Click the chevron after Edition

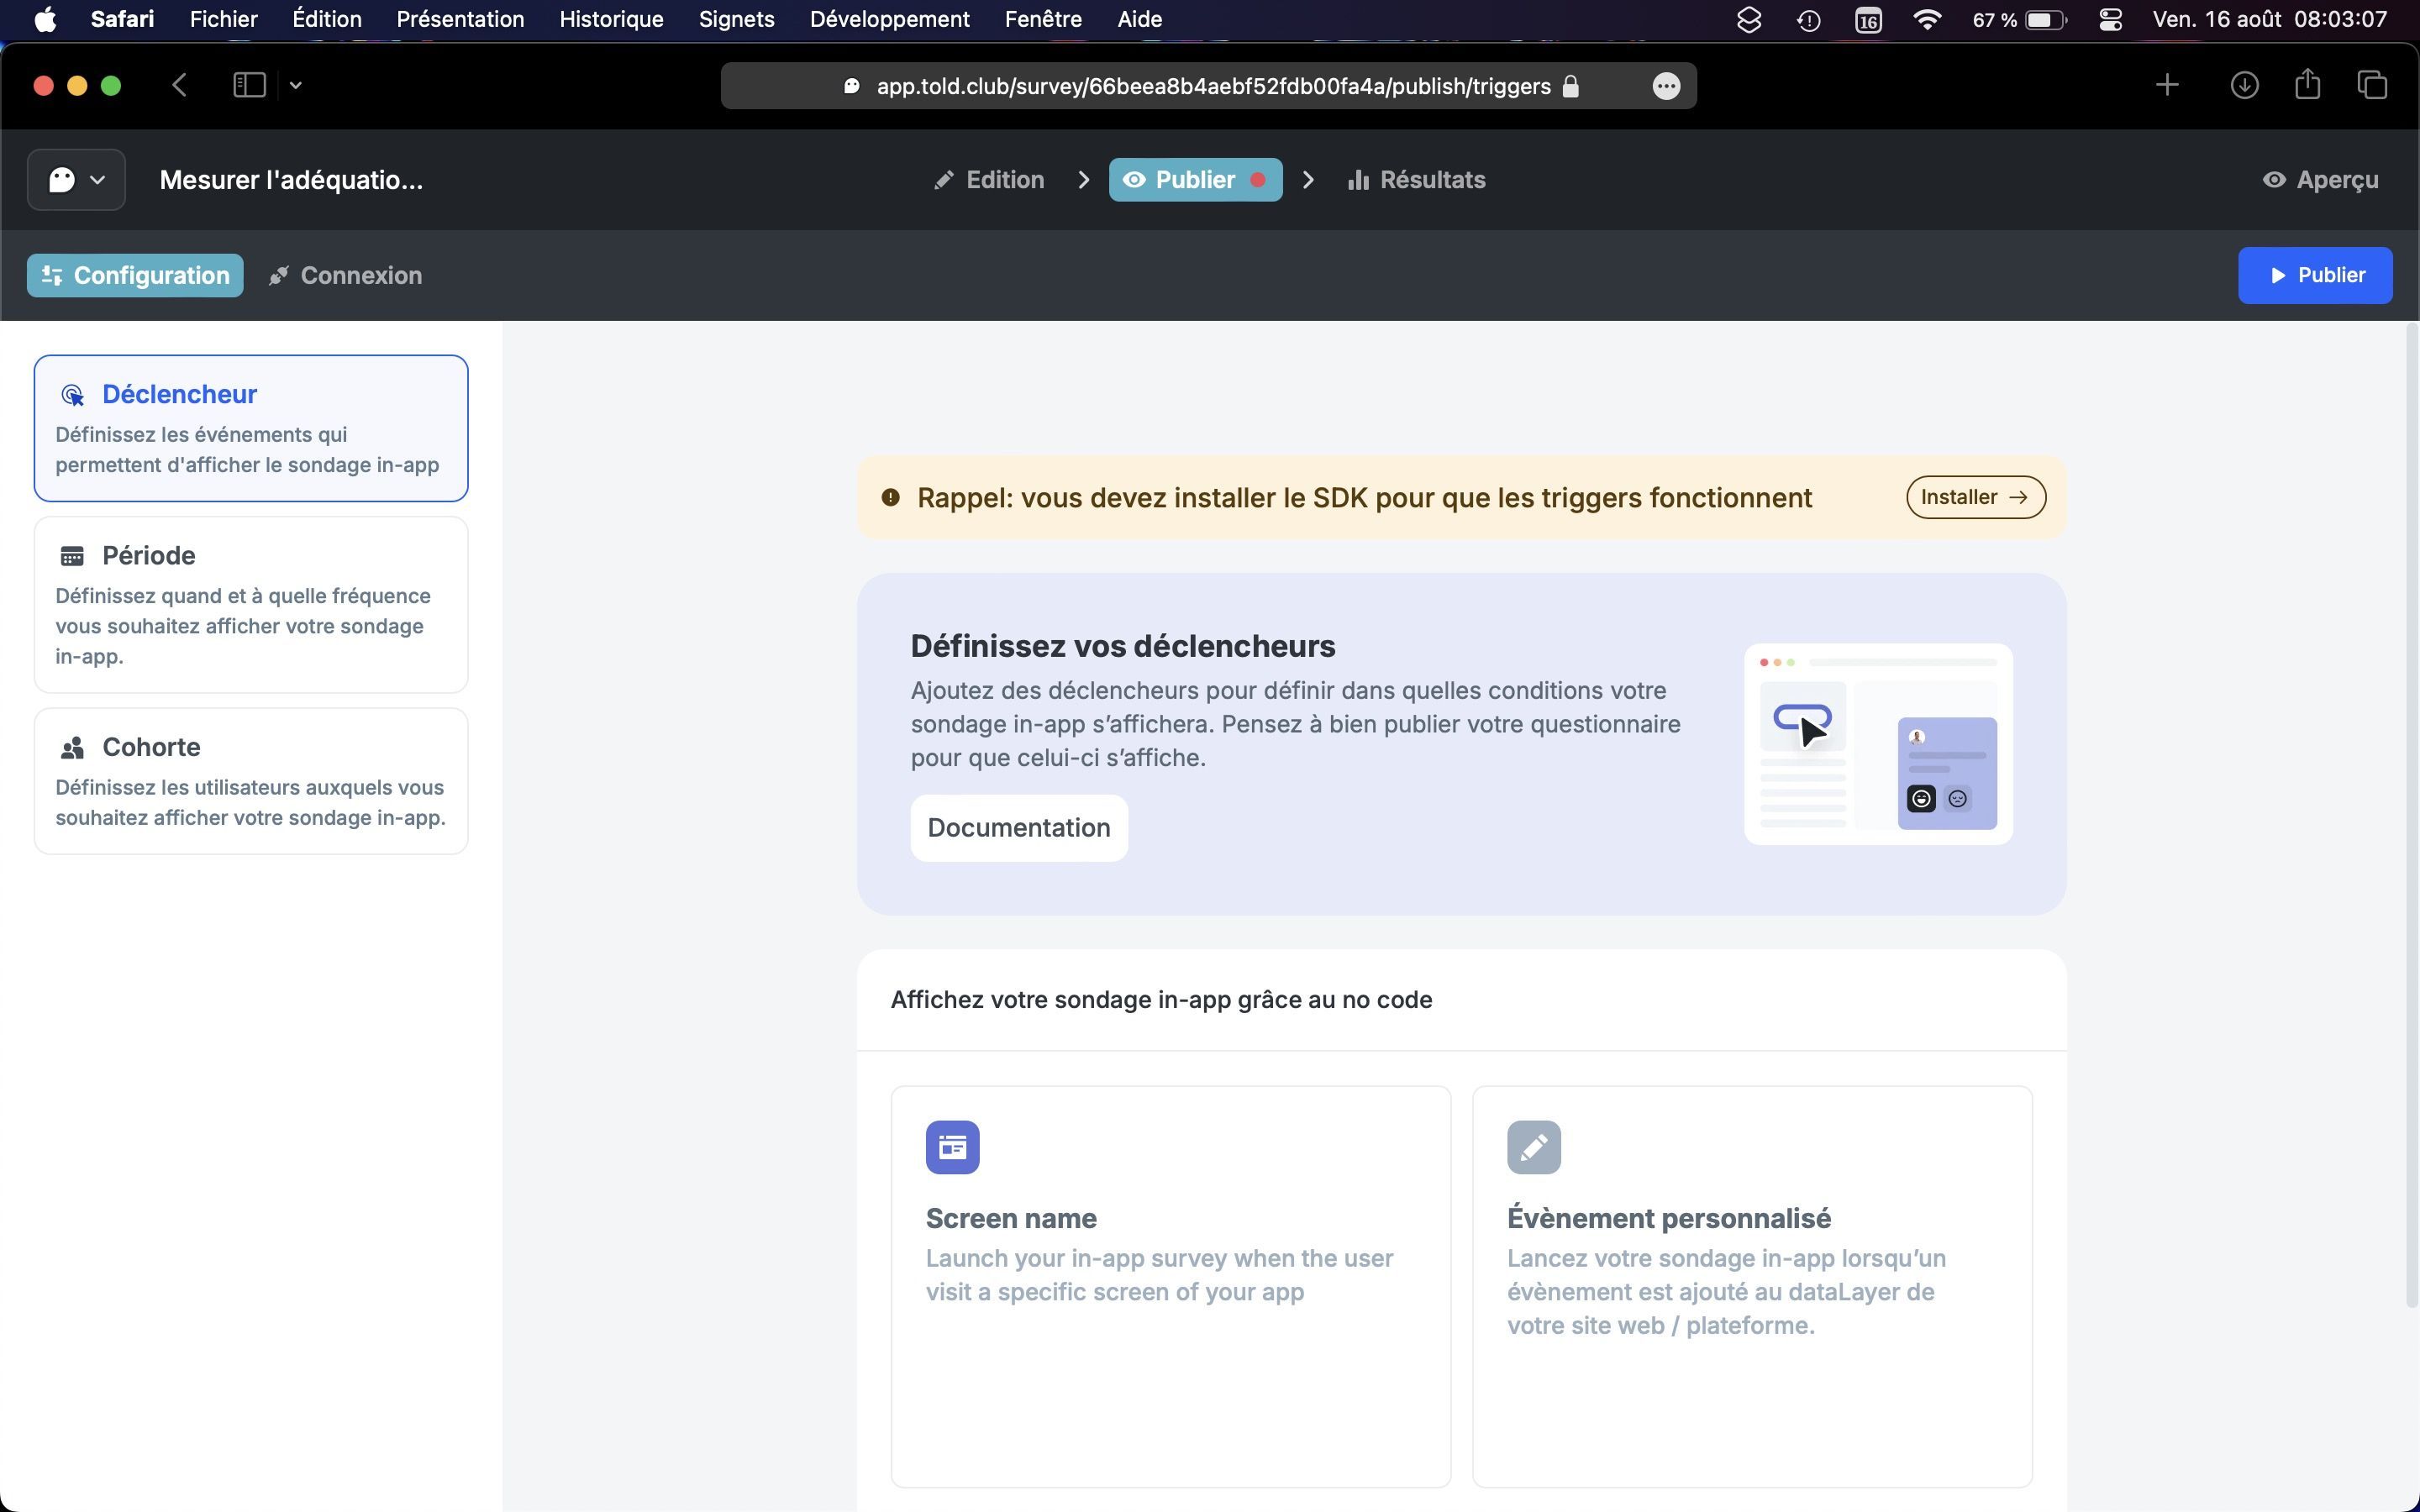pyautogui.click(x=1083, y=180)
